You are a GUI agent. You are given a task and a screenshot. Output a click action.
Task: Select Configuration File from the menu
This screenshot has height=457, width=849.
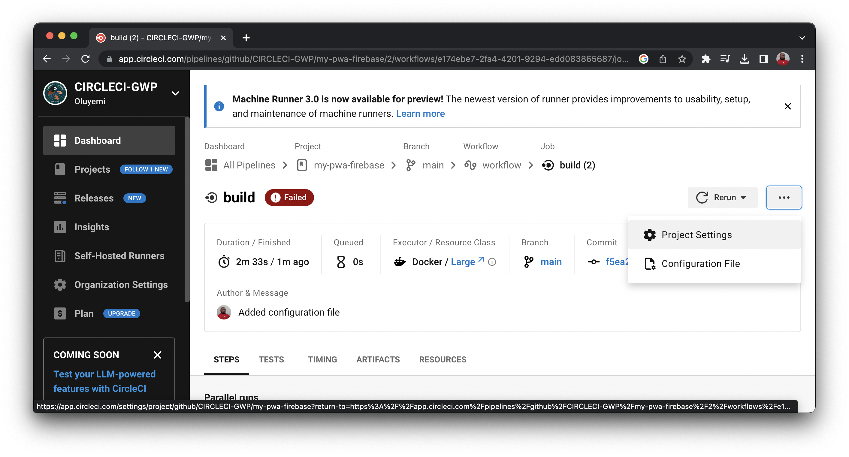pos(701,263)
